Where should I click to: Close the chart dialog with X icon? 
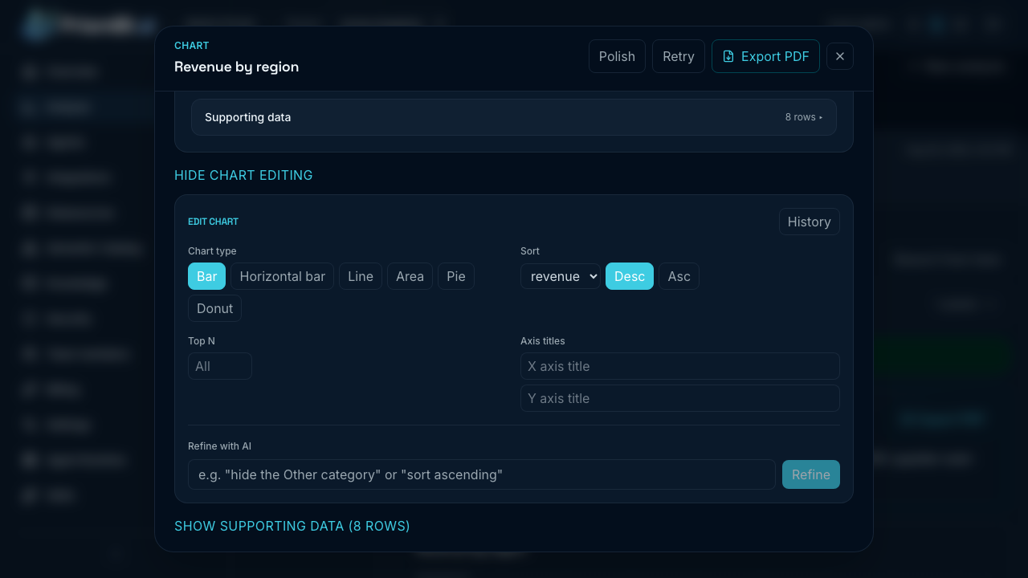click(x=840, y=56)
